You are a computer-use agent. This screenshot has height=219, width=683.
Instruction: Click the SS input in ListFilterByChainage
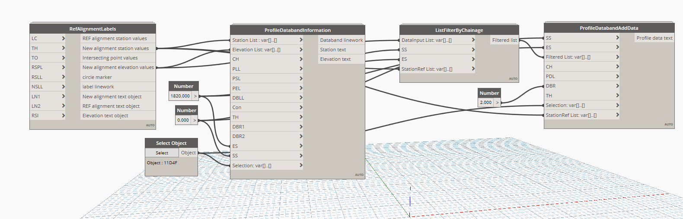tap(437, 50)
